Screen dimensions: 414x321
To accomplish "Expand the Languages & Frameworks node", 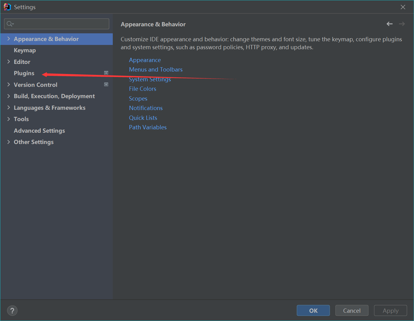I will click(9, 108).
